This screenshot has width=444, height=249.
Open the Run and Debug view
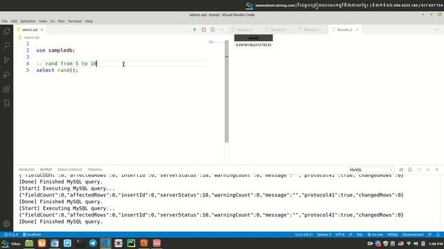tap(6, 74)
